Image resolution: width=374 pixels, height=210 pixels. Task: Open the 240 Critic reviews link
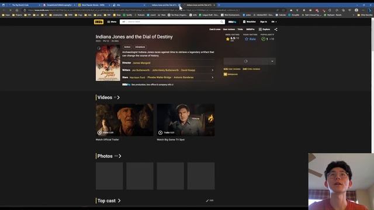pyautogui.click(x=251, y=69)
